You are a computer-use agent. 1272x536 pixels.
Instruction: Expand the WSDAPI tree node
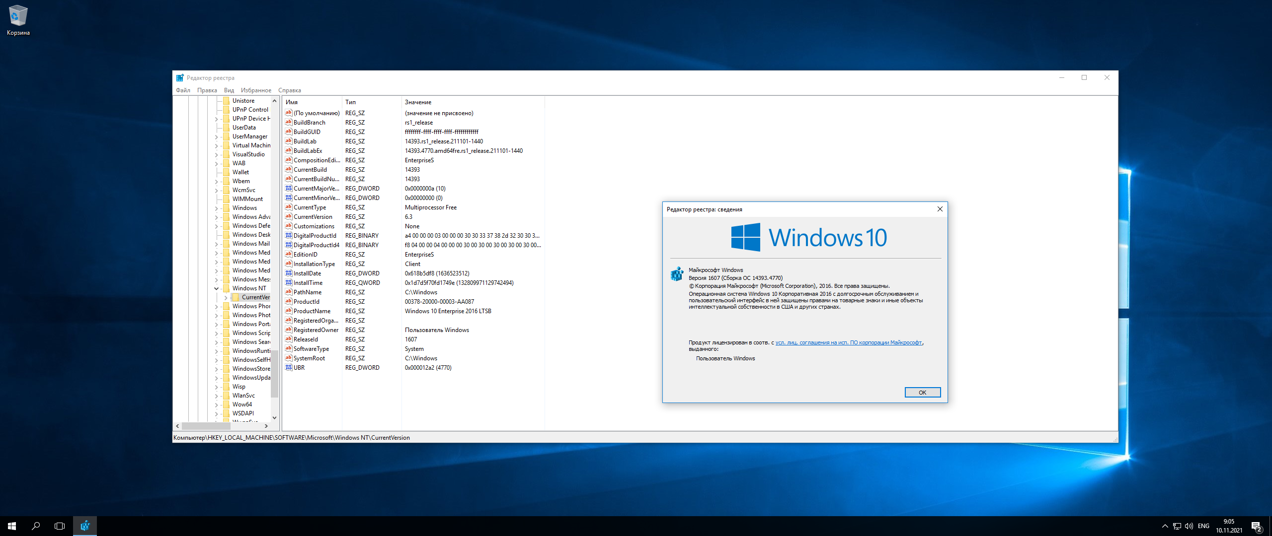tap(216, 413)
